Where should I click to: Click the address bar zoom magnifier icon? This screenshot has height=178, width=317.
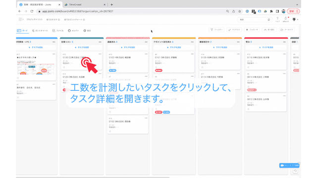pyautogui.click(x=227, y=11)
